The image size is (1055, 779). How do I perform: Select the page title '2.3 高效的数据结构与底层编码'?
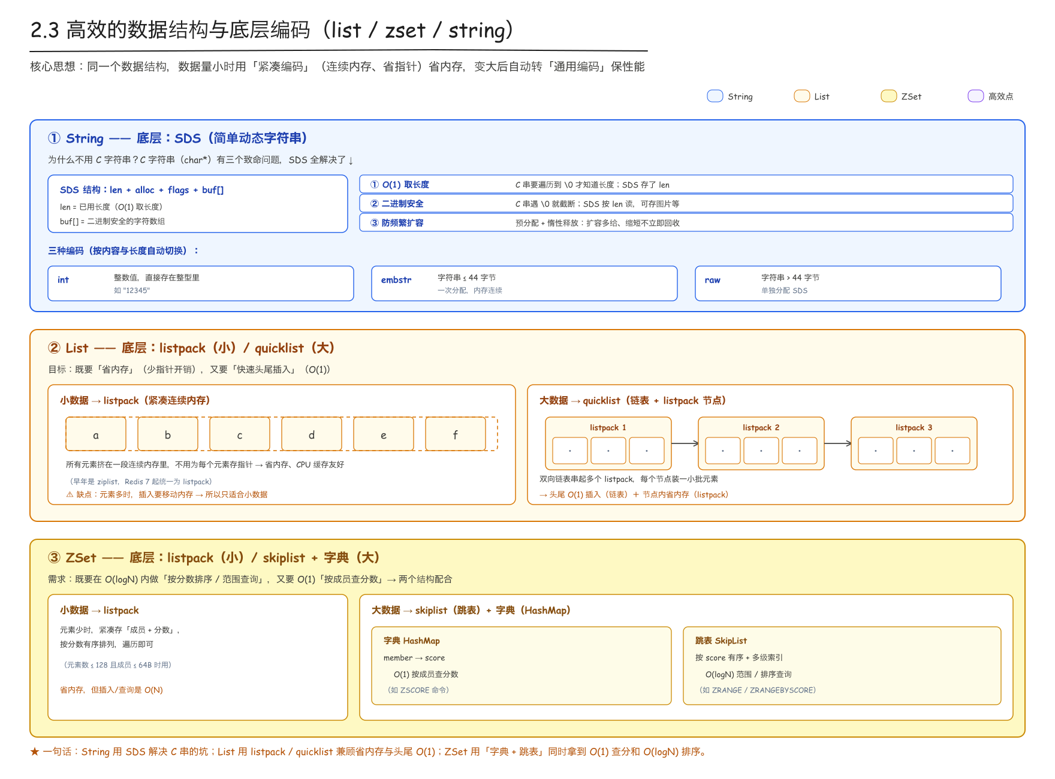coord(272,30)
